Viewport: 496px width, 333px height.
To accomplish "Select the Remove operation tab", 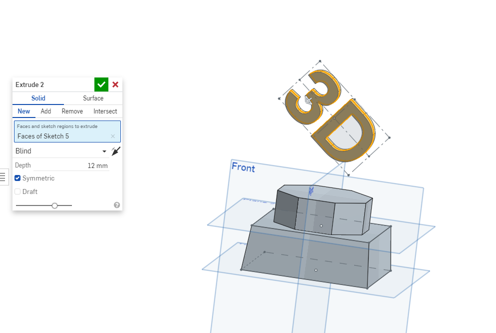I will (72, 111).
